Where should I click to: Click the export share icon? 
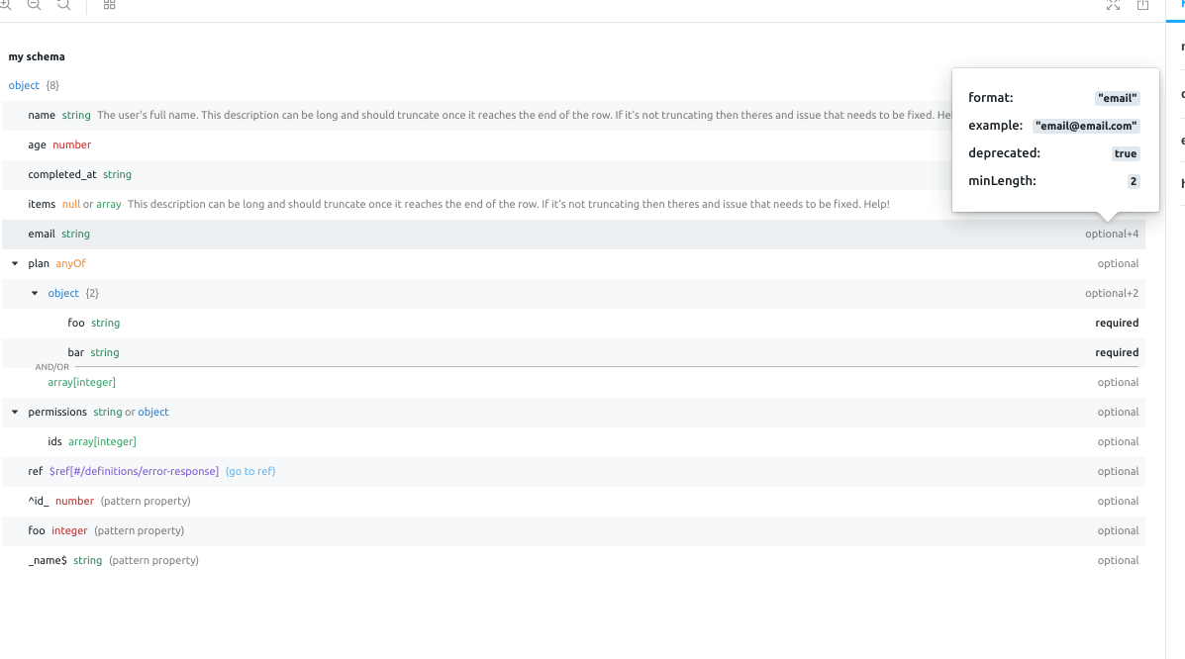1142,5
